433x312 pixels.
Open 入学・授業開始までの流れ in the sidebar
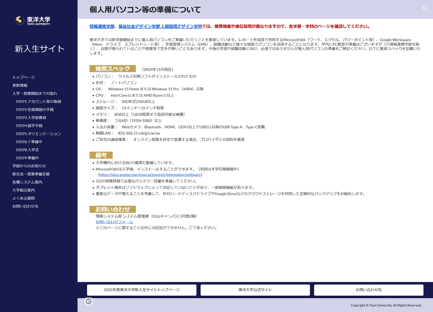(x=34, y=92)
